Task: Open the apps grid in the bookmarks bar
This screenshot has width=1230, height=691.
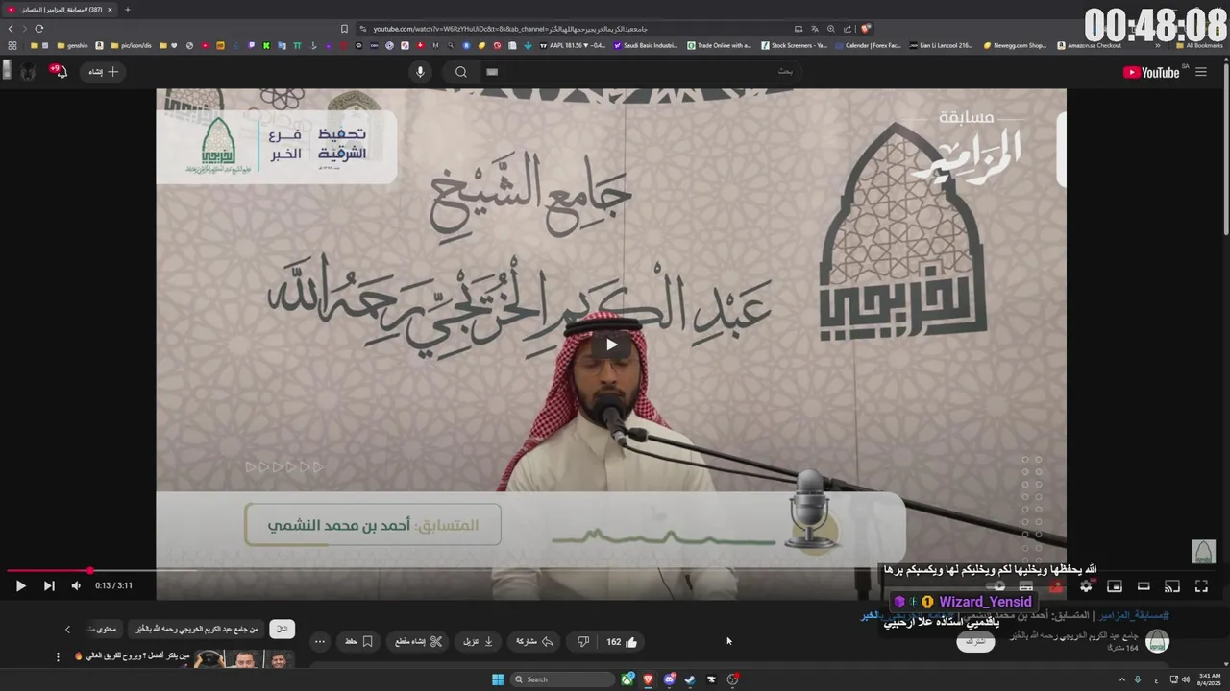Action: pos(12,45)
